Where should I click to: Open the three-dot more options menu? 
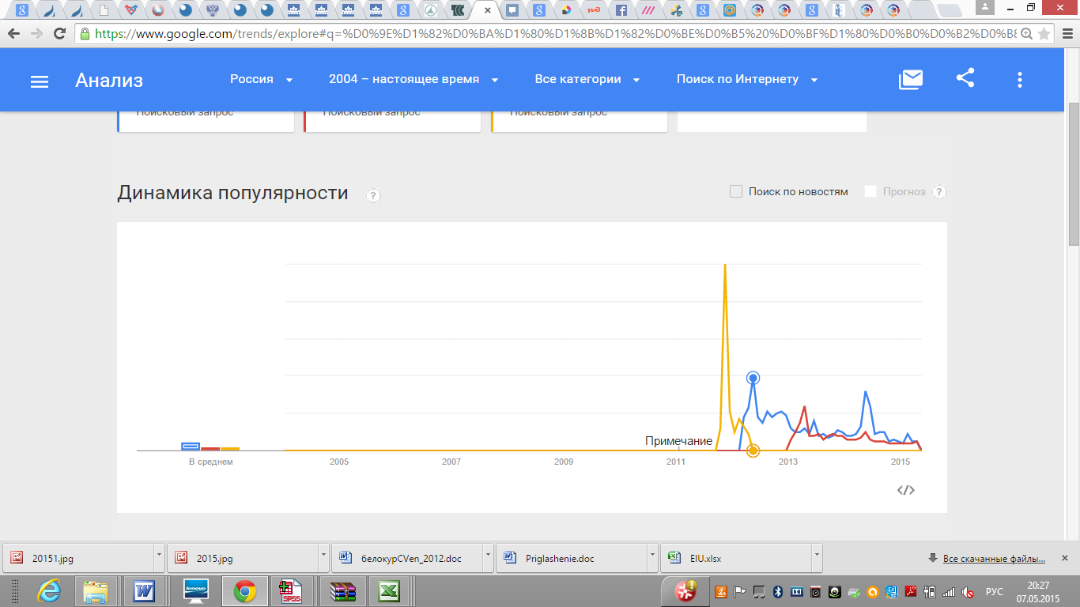[x=1020, y=79]
